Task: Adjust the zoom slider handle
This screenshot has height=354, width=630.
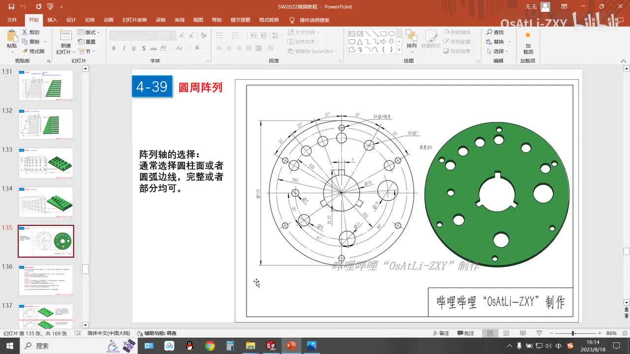Action: [573, 333]
